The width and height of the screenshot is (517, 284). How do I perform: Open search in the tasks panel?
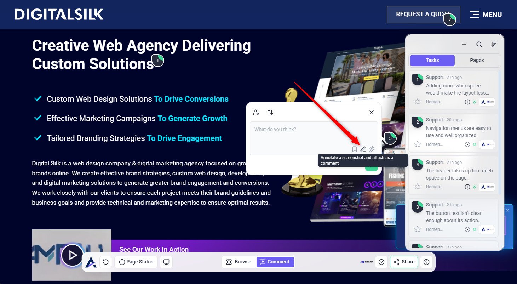point(479,44)
